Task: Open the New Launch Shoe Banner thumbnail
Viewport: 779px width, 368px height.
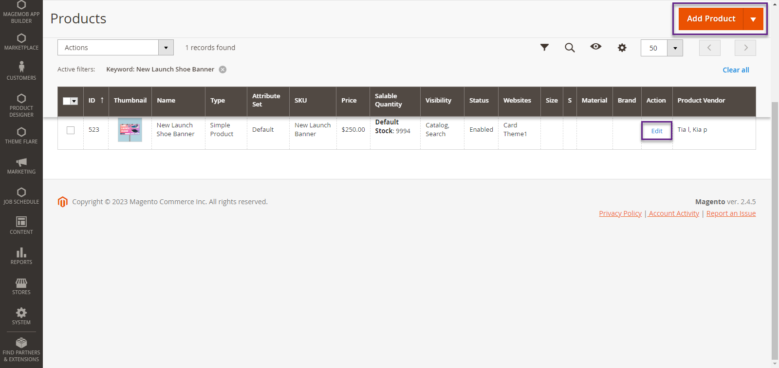Action: pos(130,130)
